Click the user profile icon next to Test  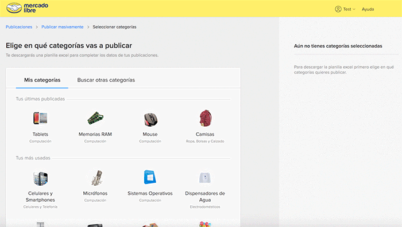click(x=338, y=9)
